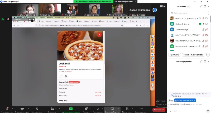Open Вид menu in macOS menu bar
211x113 pixels.
[x=37, y=18]
